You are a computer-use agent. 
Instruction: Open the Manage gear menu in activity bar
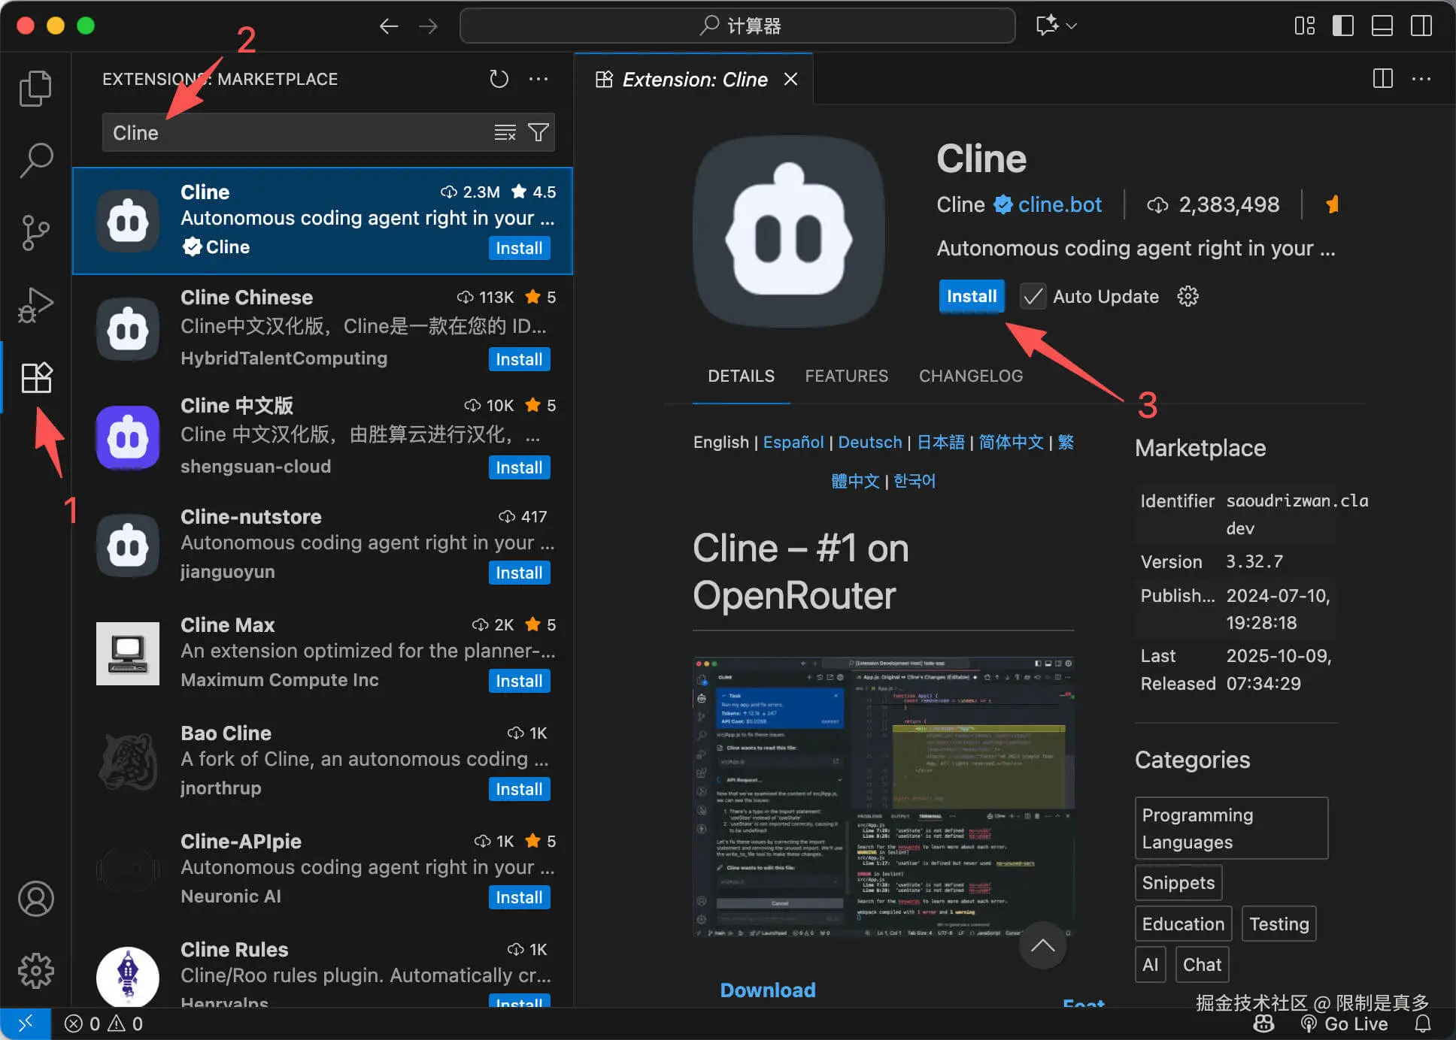pyautogui.click(x=35, y=971)
